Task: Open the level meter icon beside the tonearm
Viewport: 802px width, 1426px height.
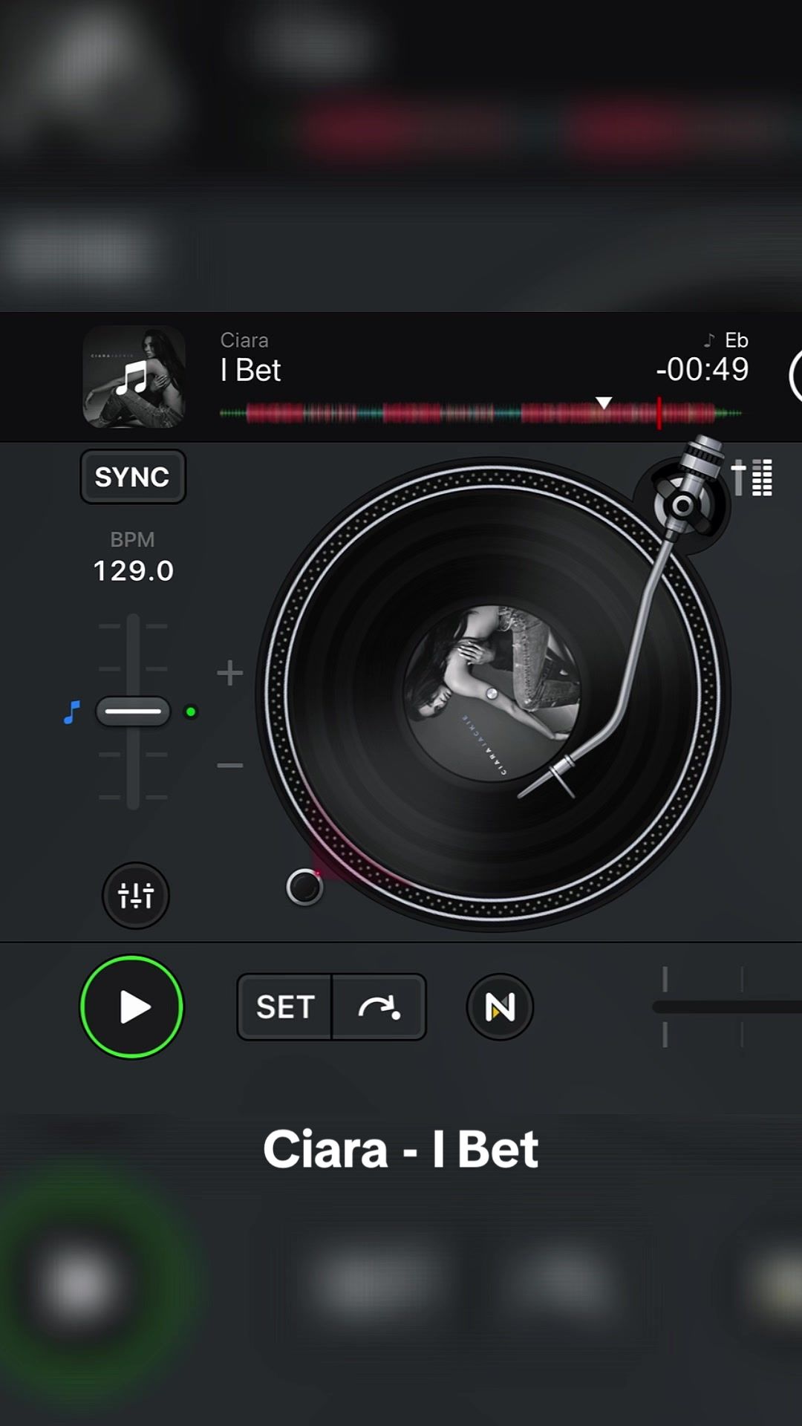Action: (x=752, y=478)
